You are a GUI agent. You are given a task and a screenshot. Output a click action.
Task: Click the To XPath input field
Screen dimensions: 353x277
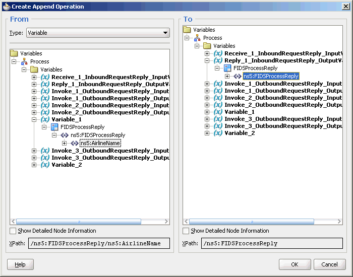pyautogui.click(x=272, y=243)
